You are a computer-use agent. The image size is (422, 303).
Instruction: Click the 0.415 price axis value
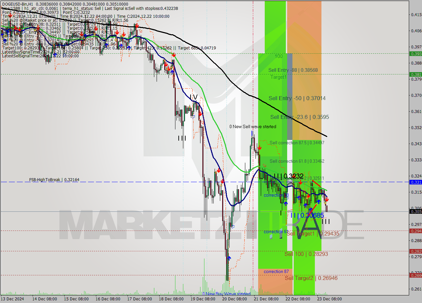pyautogui.click(x=416, y=14)
